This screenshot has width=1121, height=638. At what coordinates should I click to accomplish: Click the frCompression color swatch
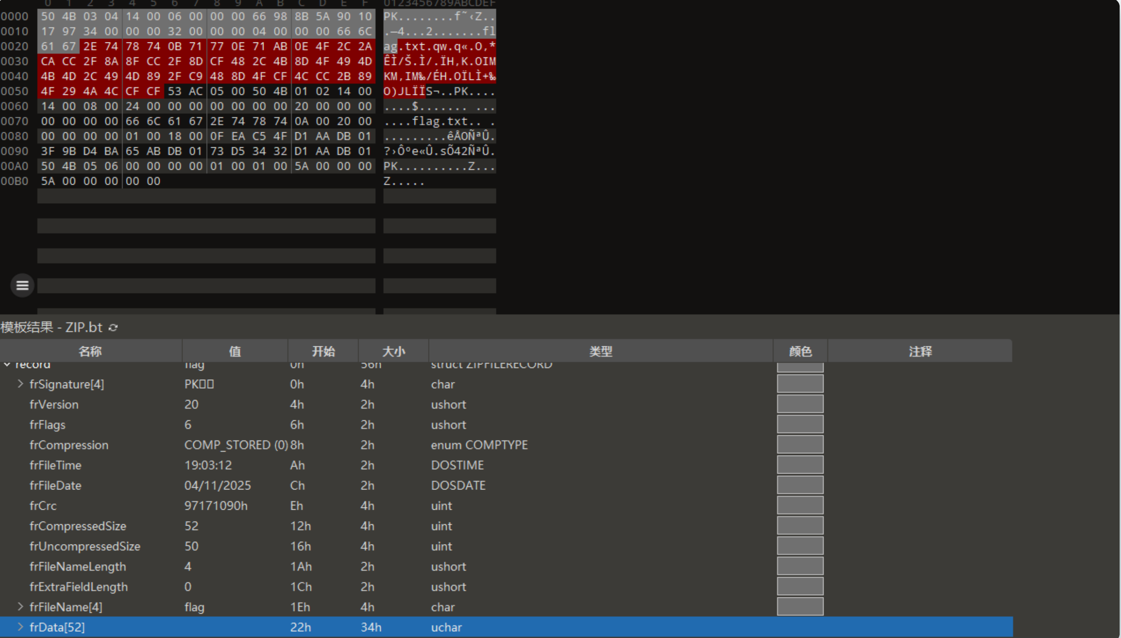(x=800, y=445)
